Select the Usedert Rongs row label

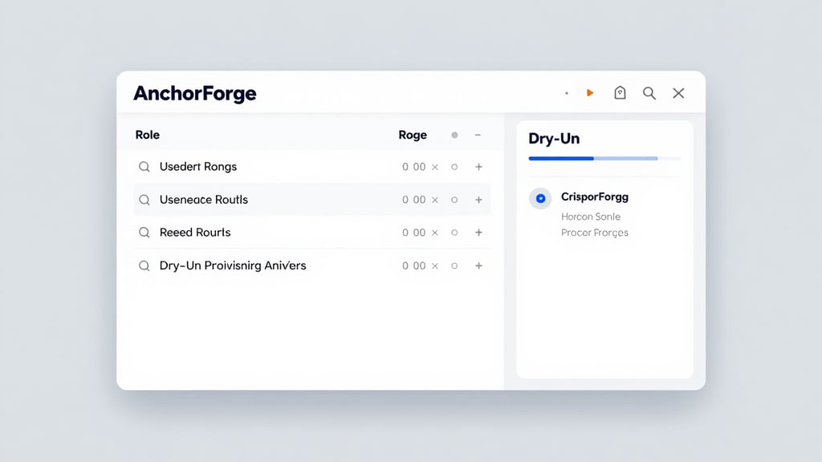coord(198,167)
